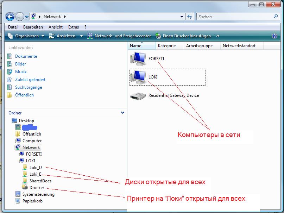The image size is (284, 213).
Task: Open Loki_D shared folder in tree
Action: (x=36, y=168)
